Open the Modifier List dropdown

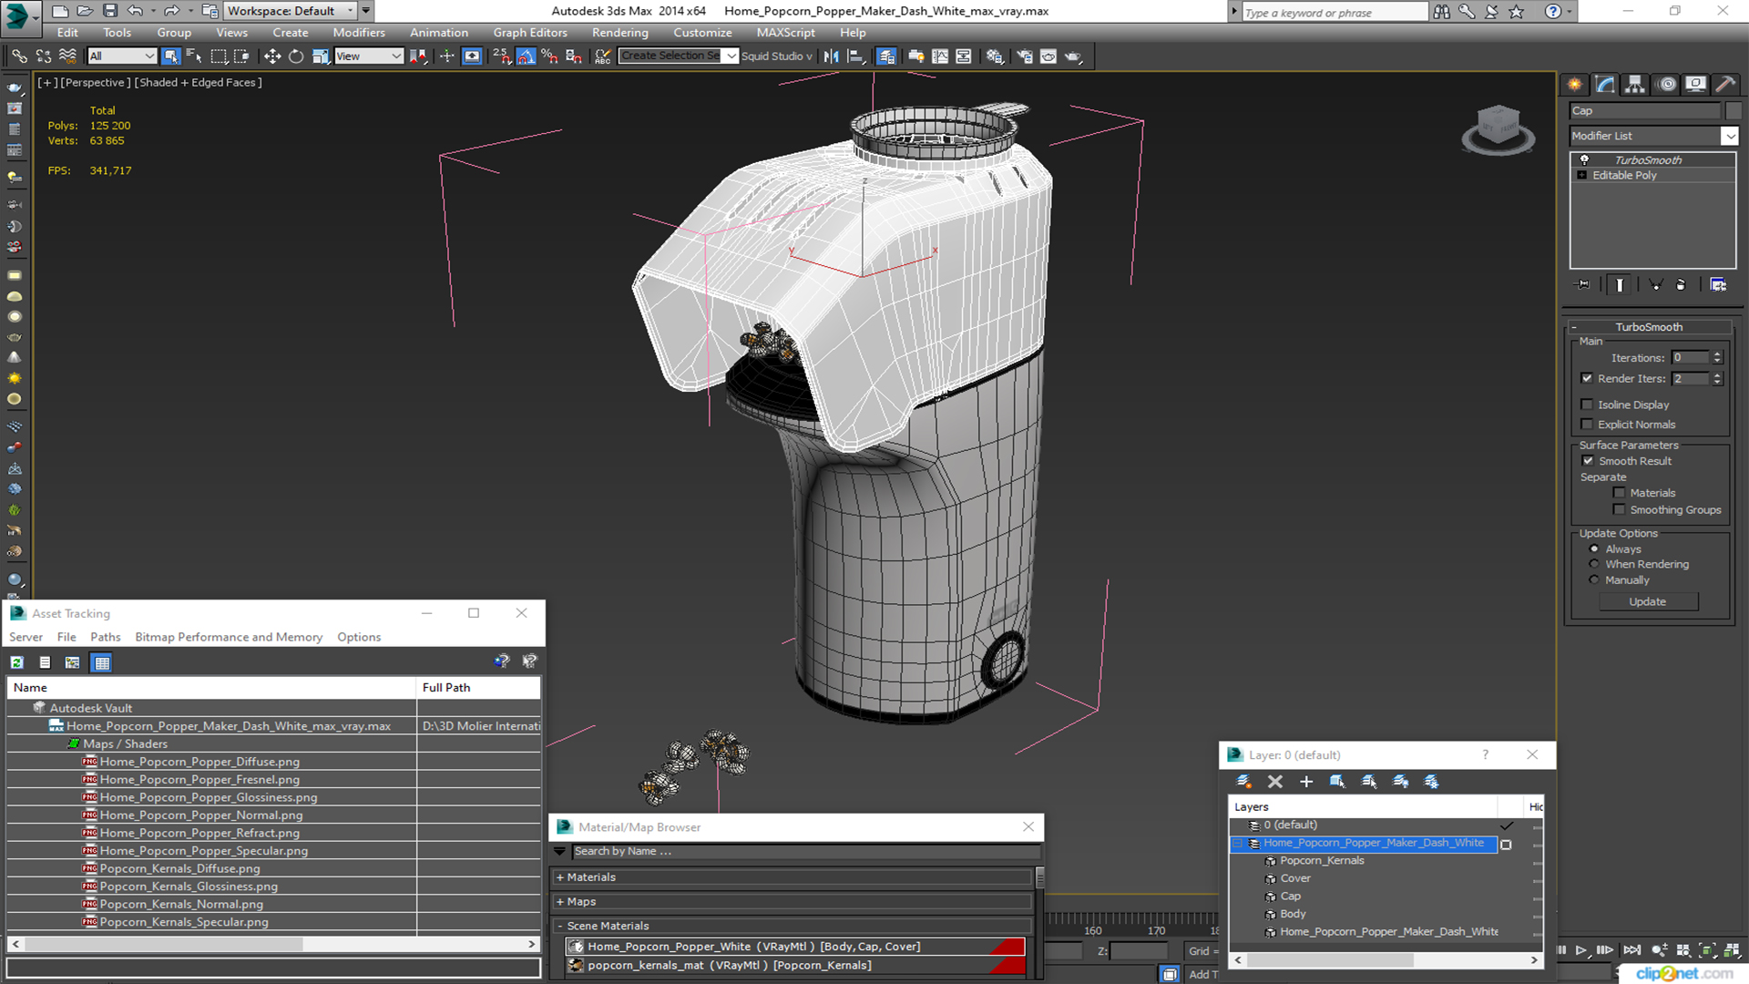1653,136
